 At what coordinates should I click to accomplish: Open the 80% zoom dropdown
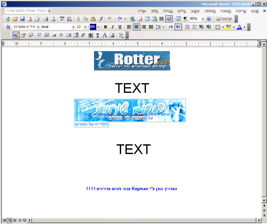tap(203, 19)
